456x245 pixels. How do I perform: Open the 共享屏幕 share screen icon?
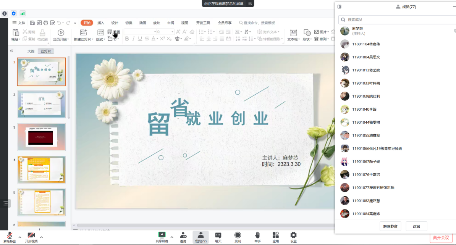point(162,235)
